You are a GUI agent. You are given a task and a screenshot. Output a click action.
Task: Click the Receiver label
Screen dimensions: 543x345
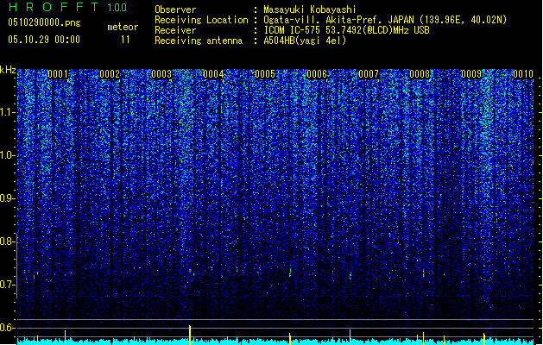tap(175, 30)
